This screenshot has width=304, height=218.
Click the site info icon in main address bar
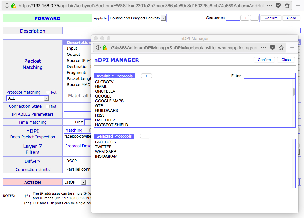(7, 5)
